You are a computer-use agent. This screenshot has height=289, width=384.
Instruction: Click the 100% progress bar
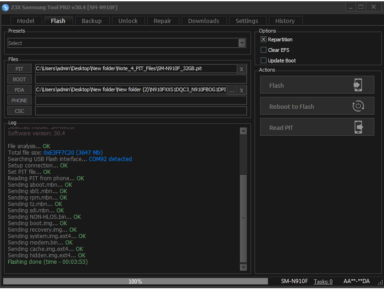135,281
